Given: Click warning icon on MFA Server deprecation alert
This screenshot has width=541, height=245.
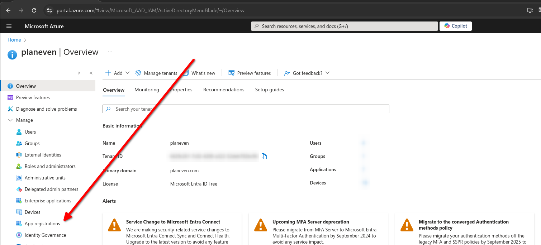Looking at the screenshot, I should tap(261, 225).
